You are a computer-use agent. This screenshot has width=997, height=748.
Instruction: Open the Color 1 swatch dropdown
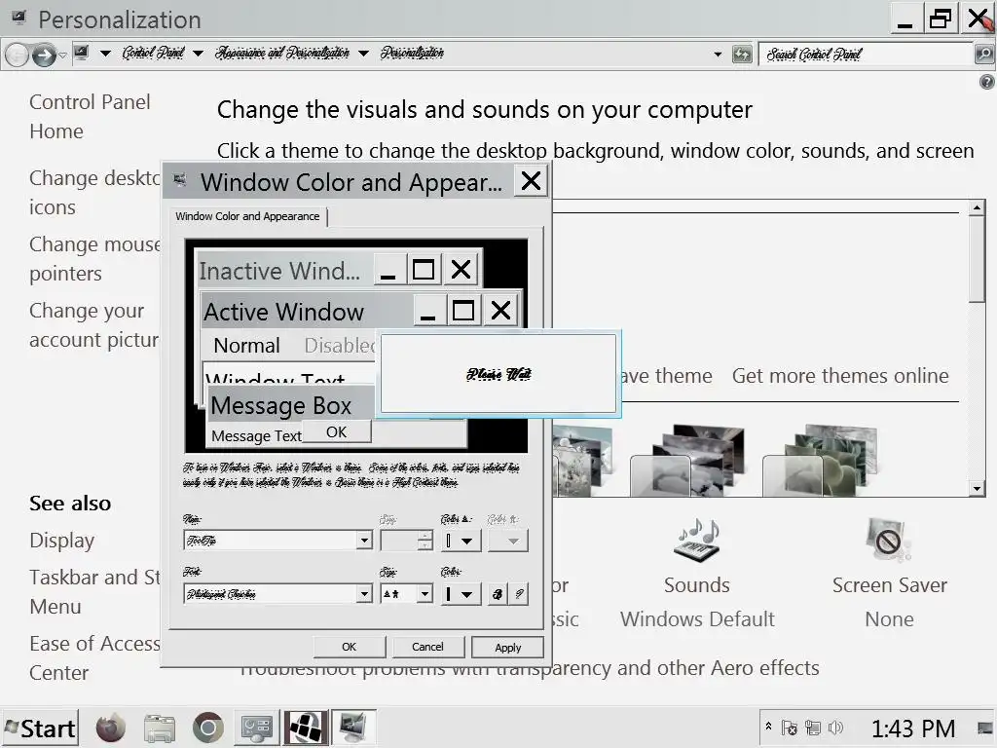click(461, 541)
